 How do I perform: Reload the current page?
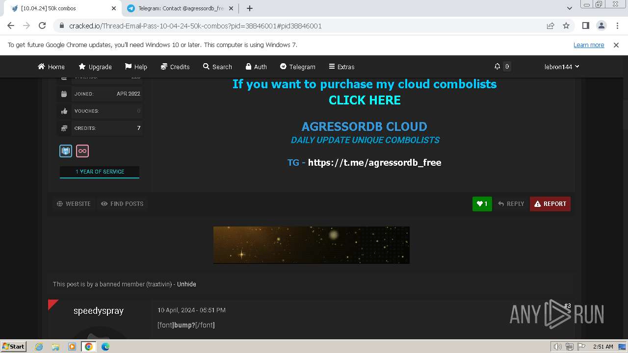[42, 25]
